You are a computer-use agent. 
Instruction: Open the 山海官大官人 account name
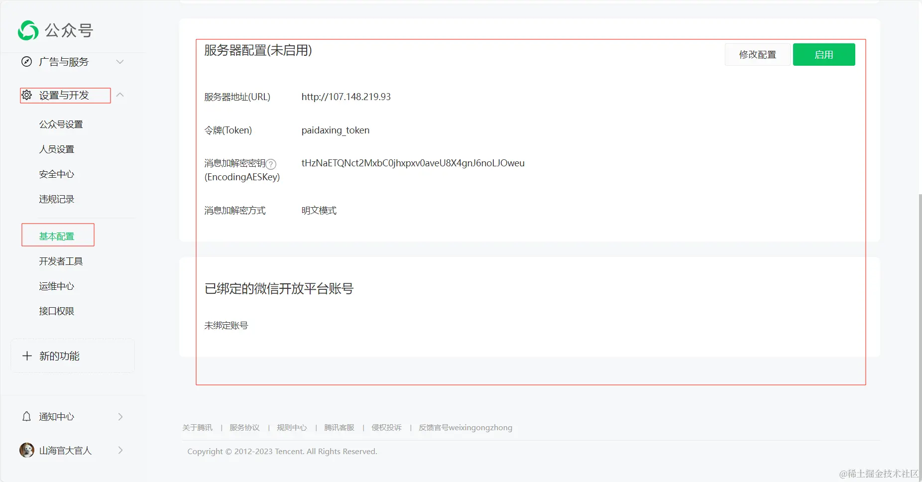pyautogui.click(x=65, y=451)
